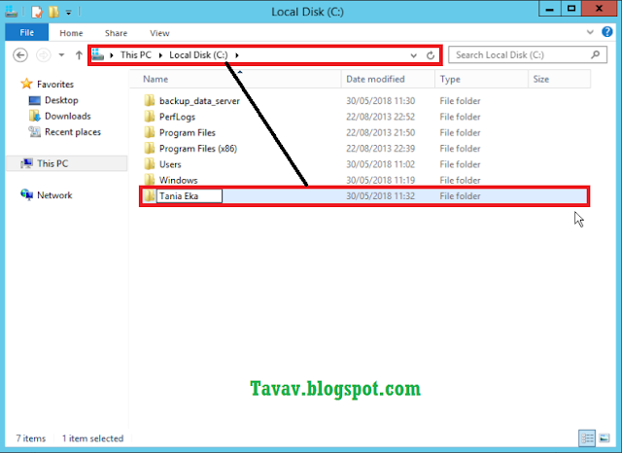Open the Help question mark icon
The height and width of the screenshot is (453, 622).
[x=606, y=32]
